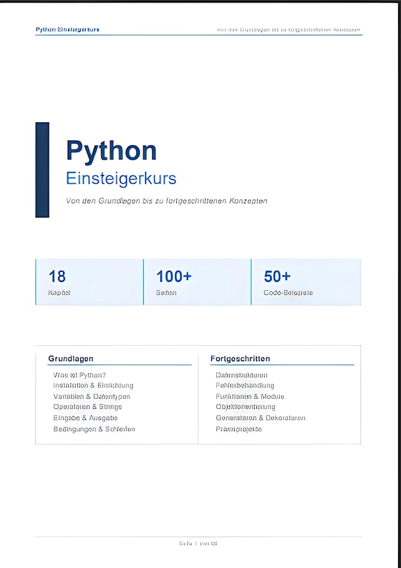Click the "Fortgeschritten" column heading
Screen dimensions: 401x568
[240, 359]
